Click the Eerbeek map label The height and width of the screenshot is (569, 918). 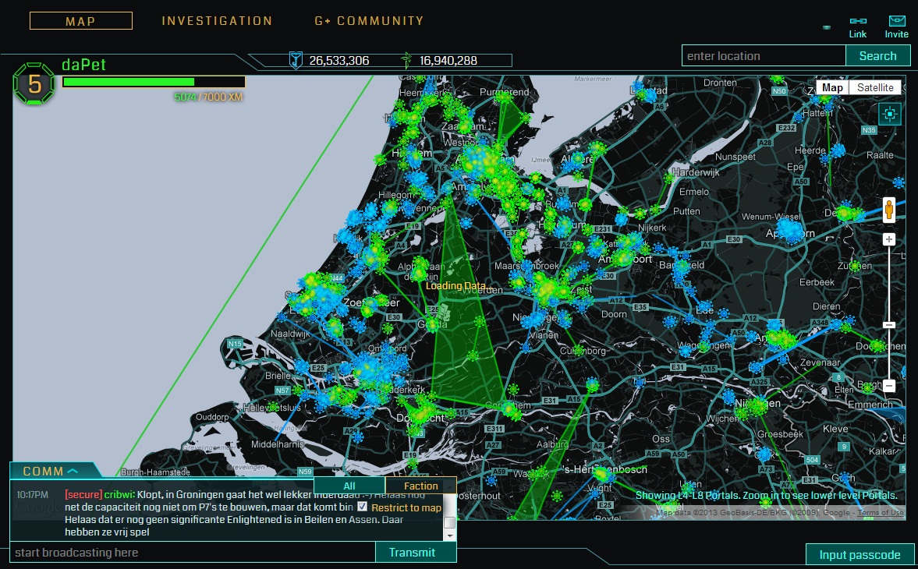[817, 282]
